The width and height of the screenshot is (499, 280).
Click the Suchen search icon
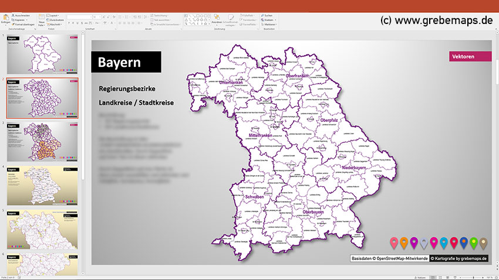coord(262,15)
